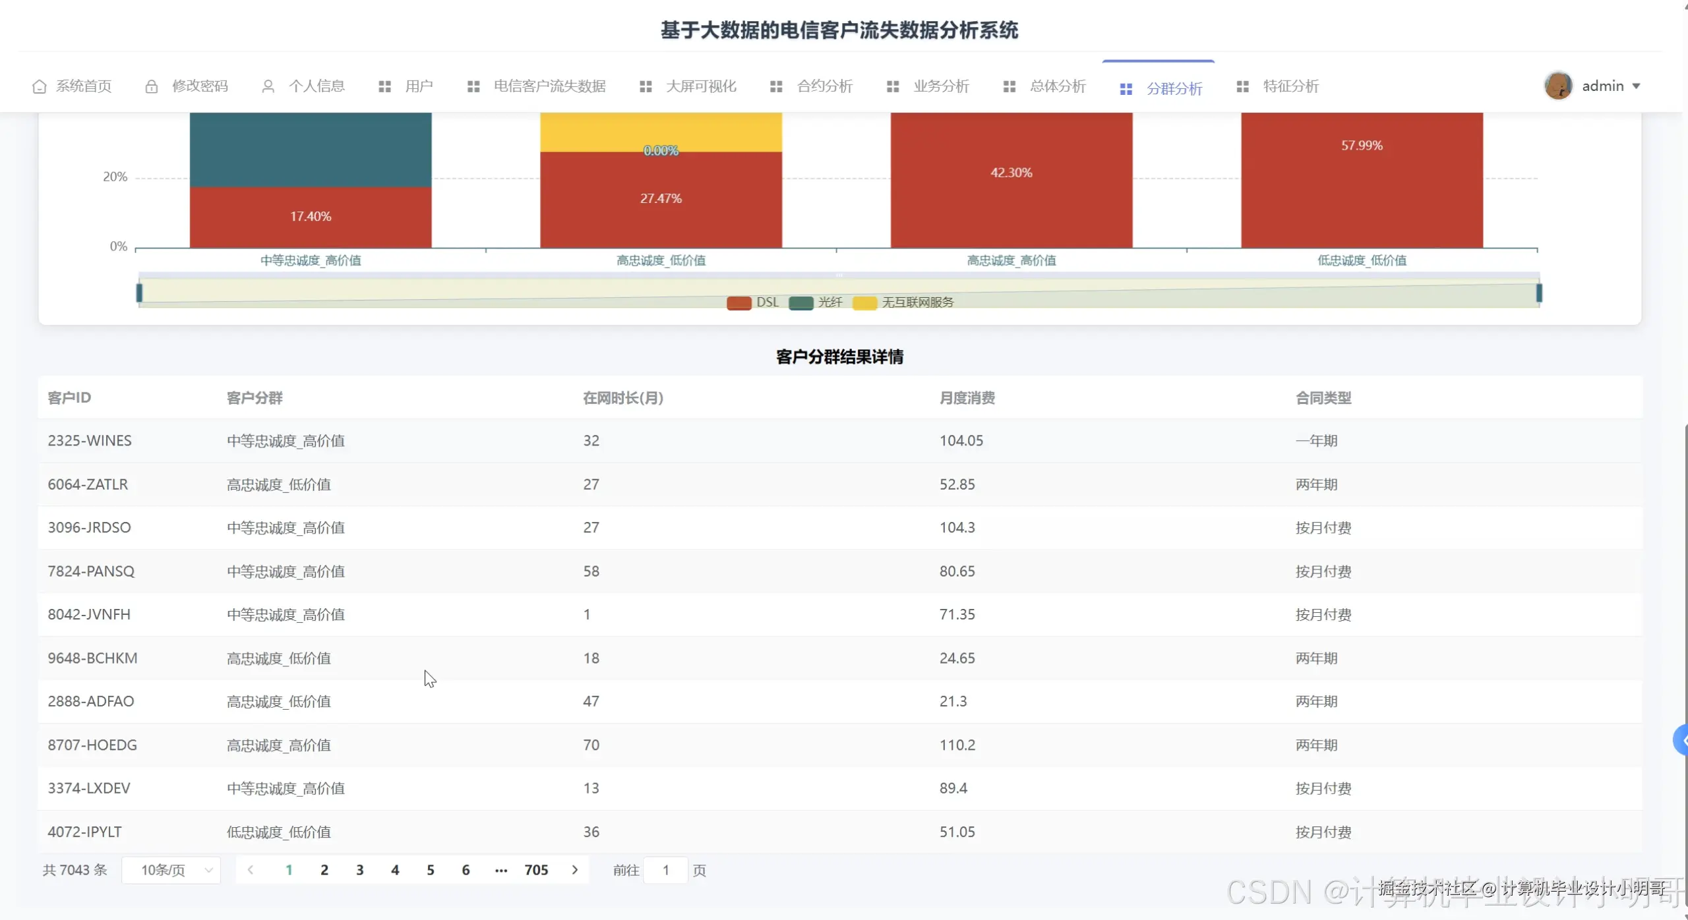1688x920 pixels.
Task: Open the 合约分析 menu item
Action: (824, 86)
